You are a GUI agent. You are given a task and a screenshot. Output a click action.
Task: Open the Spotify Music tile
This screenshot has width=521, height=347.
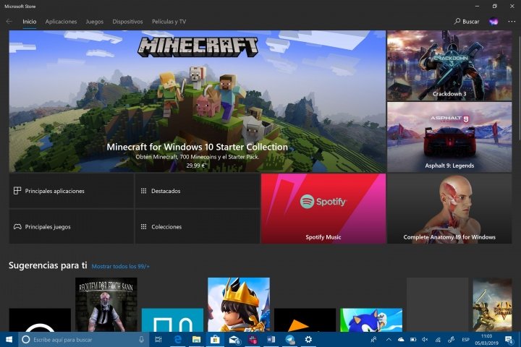pyautogui.click(x=323, y=208)
